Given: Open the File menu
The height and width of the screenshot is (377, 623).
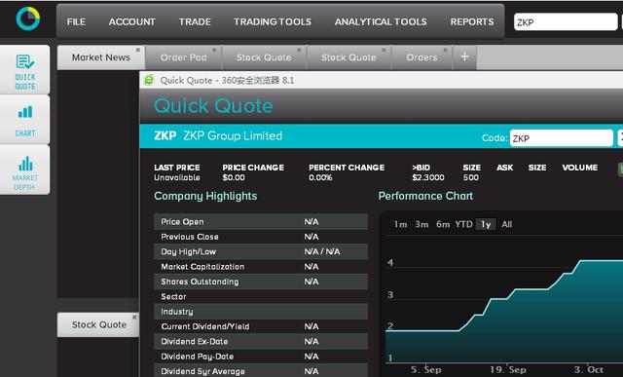Looking at the screenshot, I should (76, 21).
